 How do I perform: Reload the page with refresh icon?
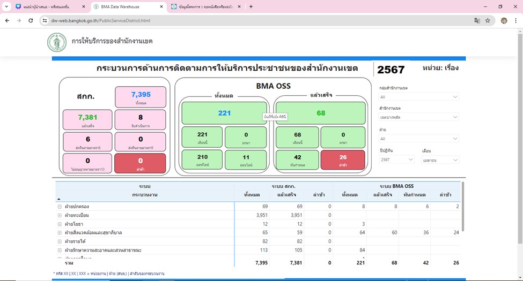[31, 20]
